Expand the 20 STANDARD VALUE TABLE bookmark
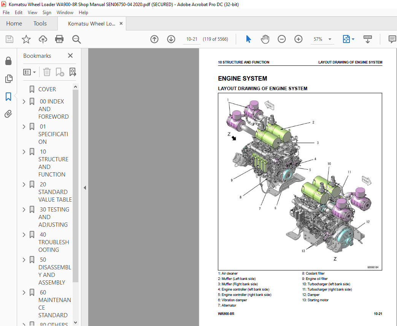 point(24,184)
